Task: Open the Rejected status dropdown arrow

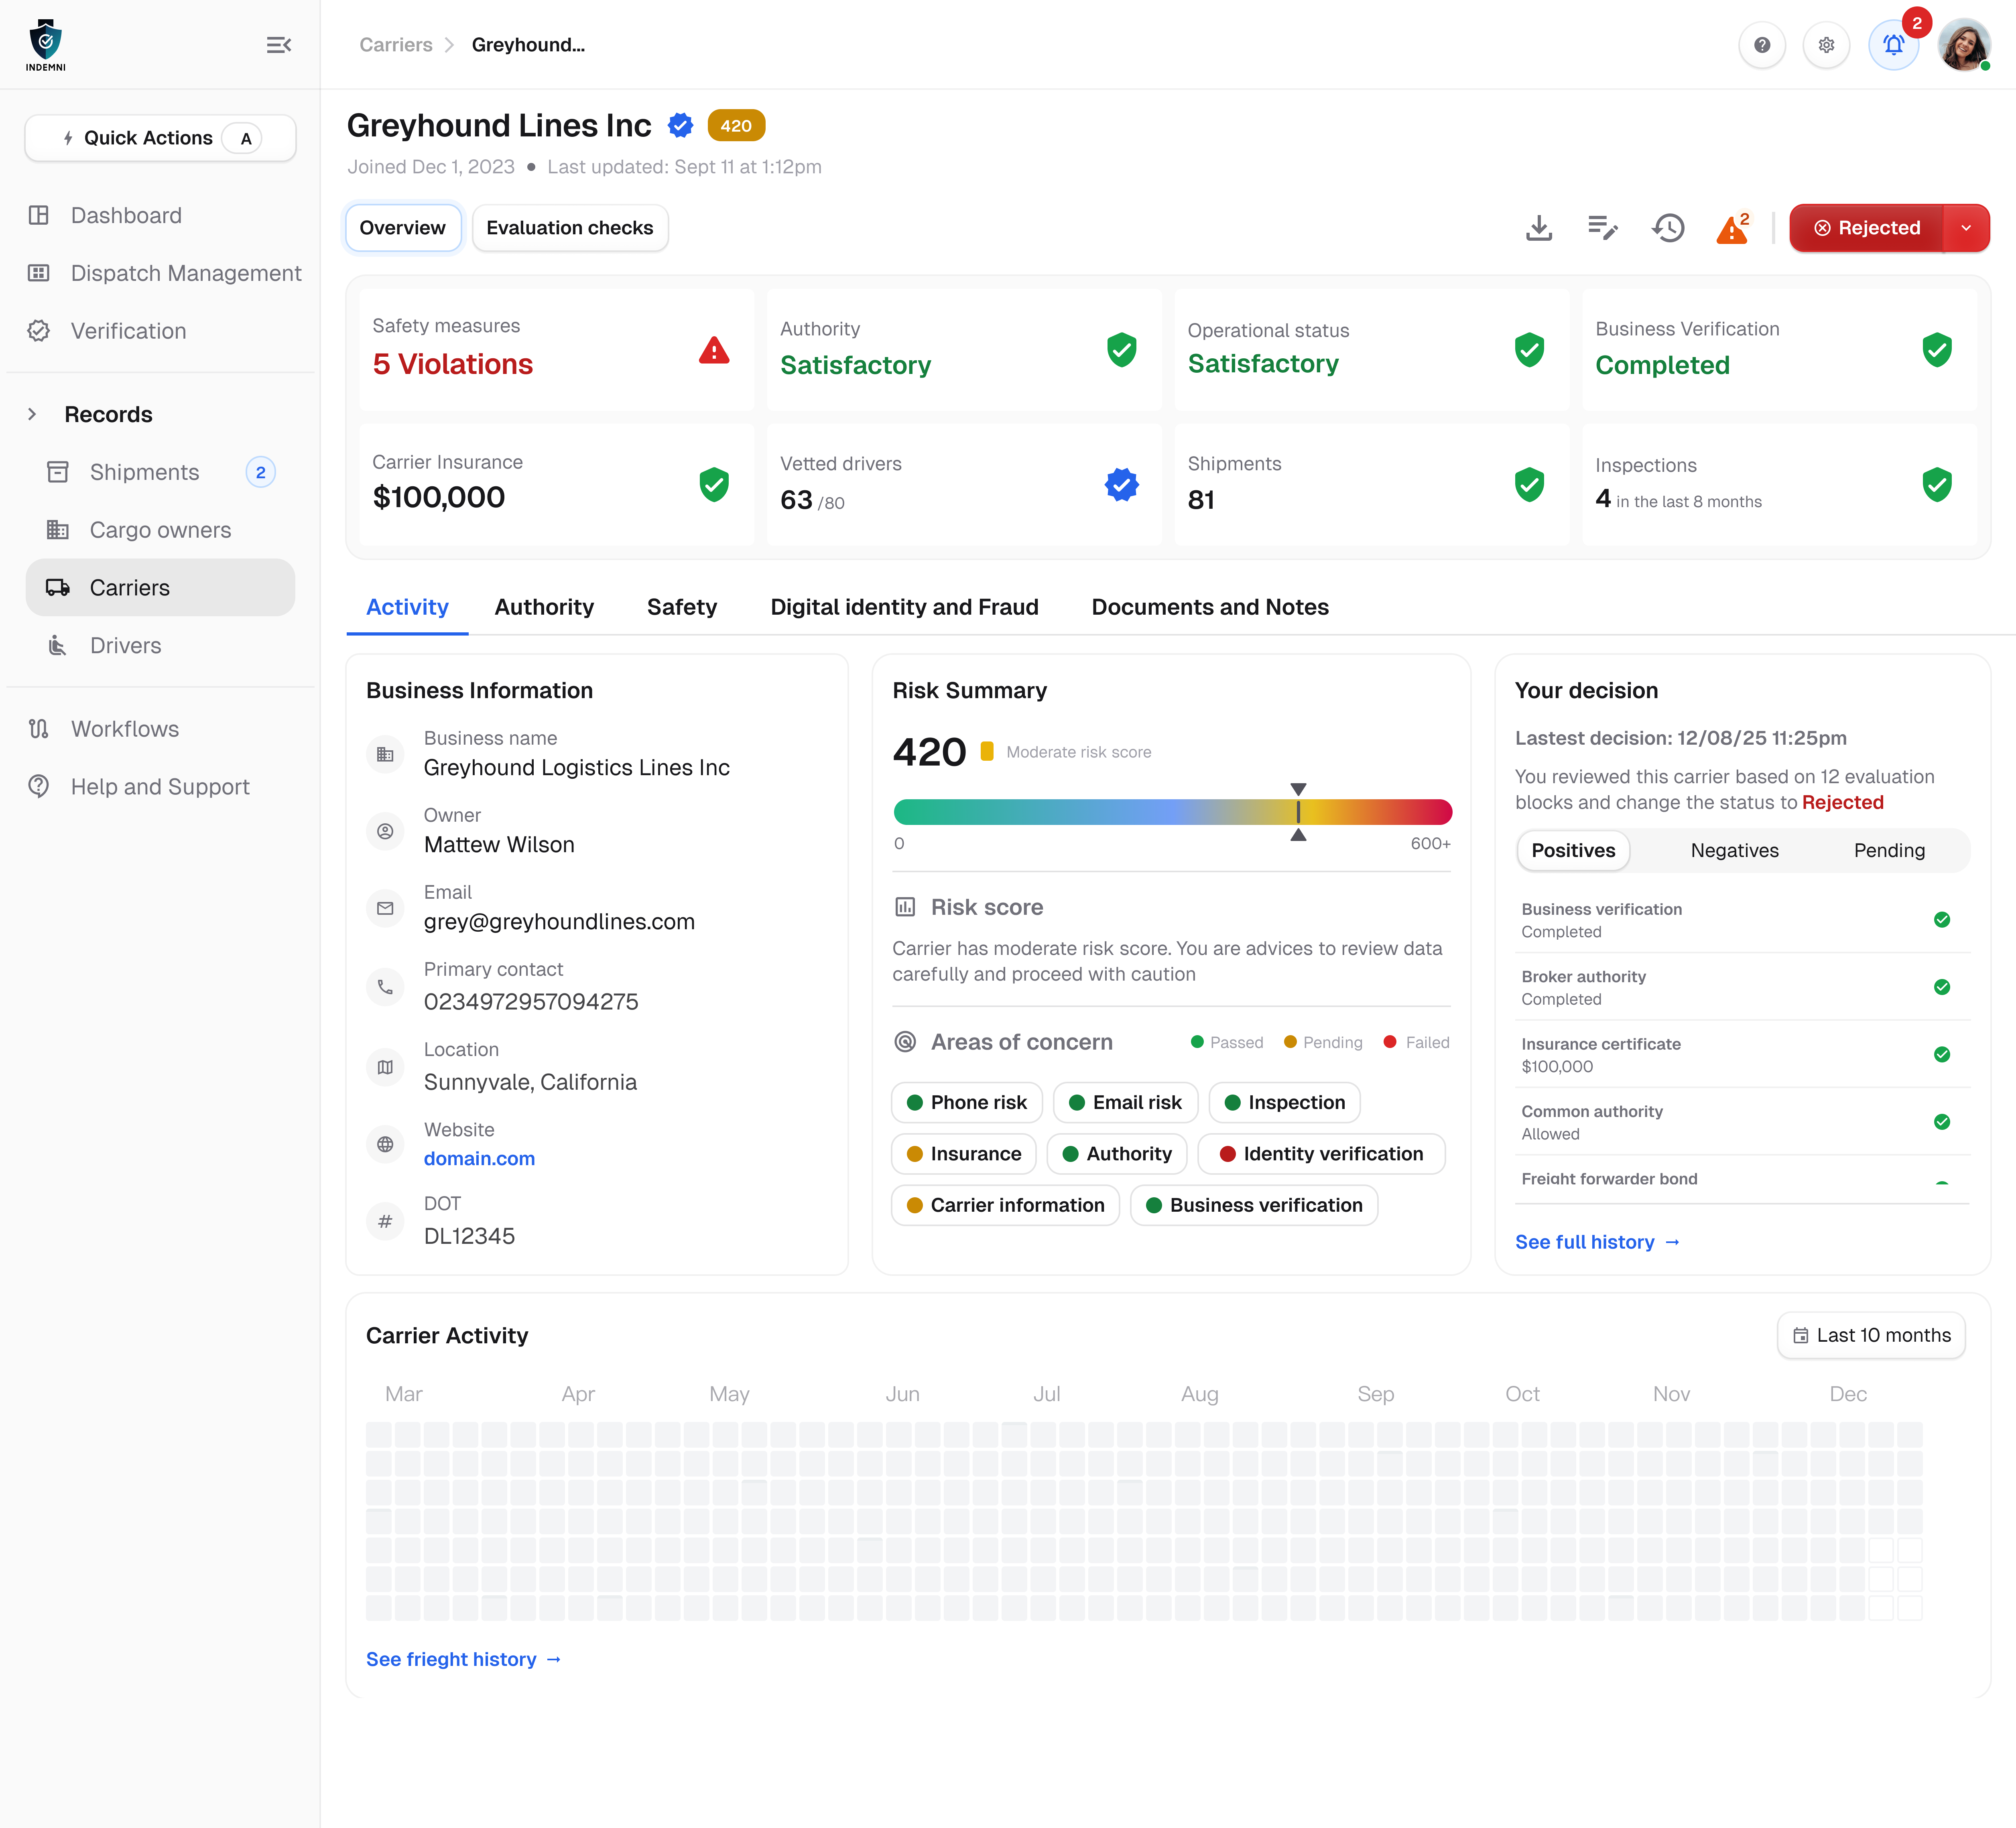Action: pyautogui.click(x=1966, y=228)
